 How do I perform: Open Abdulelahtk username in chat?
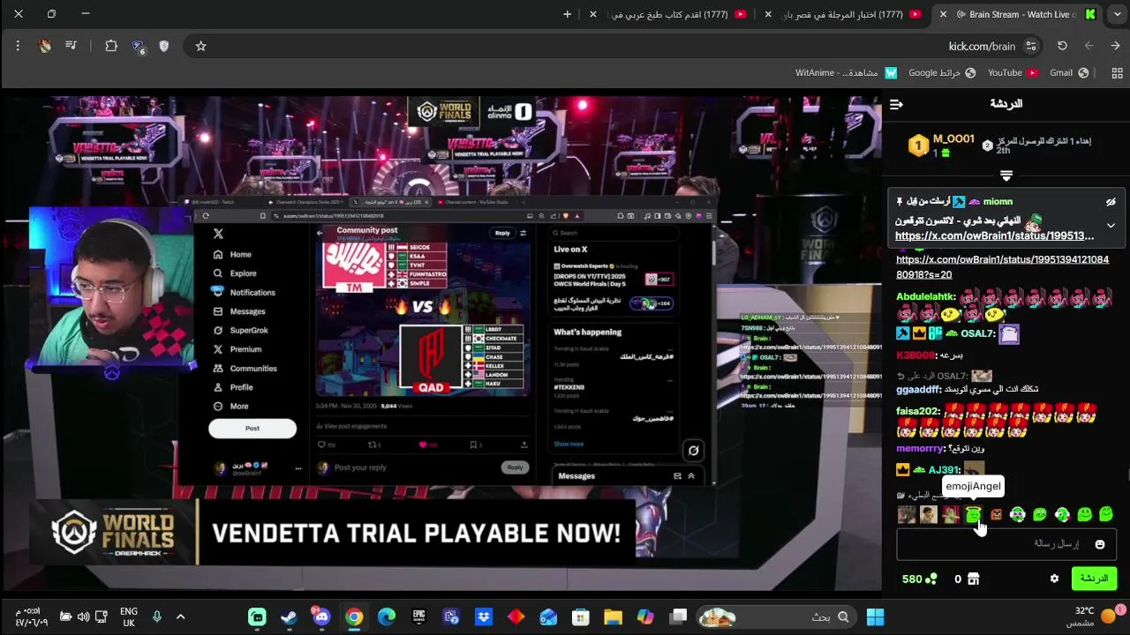925,297
